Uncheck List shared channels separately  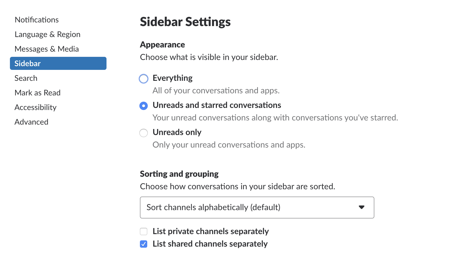pyautogui.click(x=144, y=244)
